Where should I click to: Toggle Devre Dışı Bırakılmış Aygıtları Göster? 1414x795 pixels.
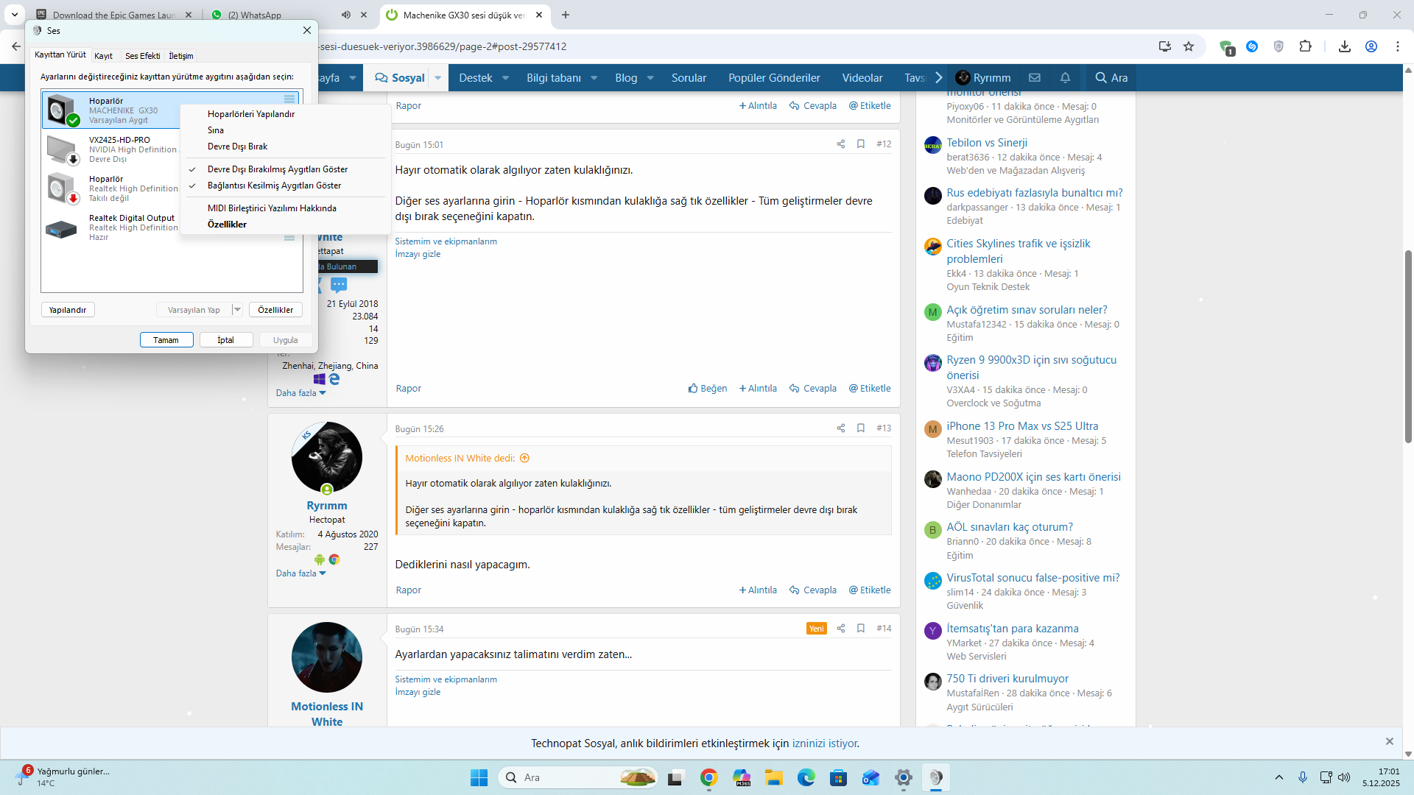click(277, 169)
